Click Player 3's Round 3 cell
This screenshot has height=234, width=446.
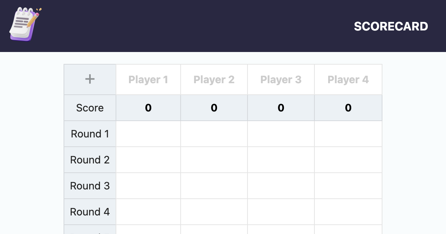pos(281,186)
